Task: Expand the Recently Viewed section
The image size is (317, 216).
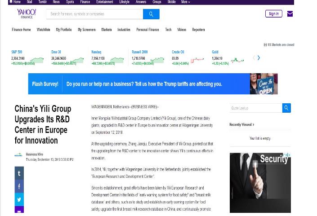Action: coord(242,124)
